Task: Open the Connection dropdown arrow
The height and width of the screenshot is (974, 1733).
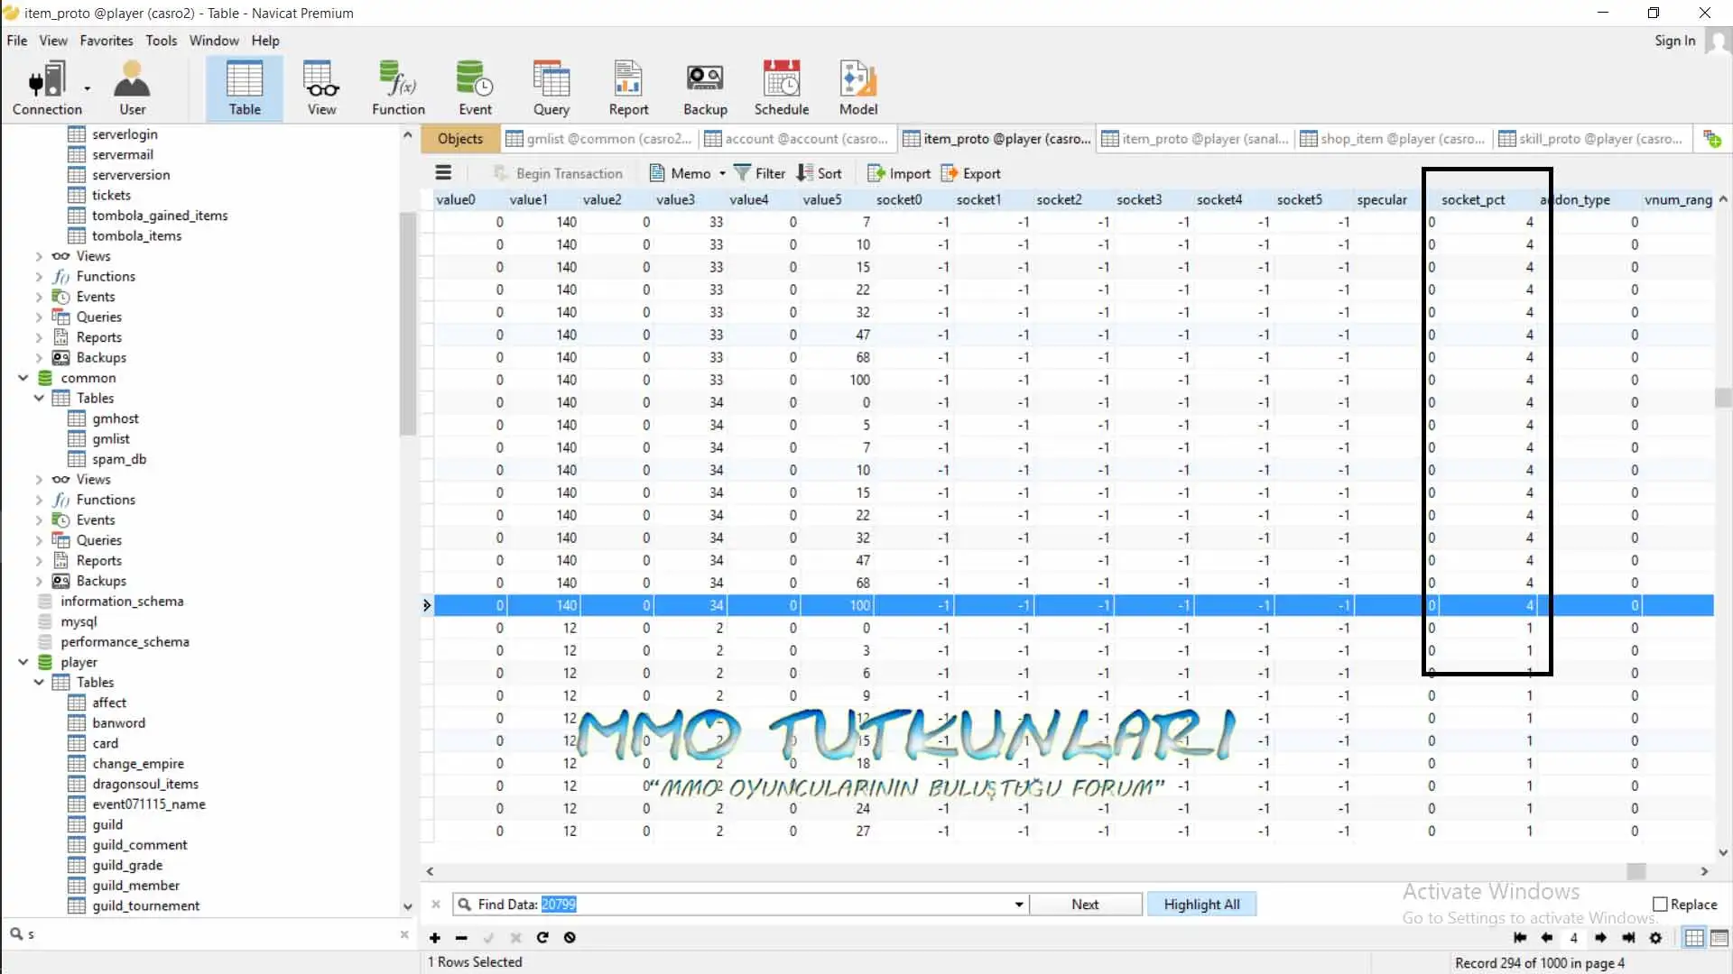Action: click(x=88, y=88)
